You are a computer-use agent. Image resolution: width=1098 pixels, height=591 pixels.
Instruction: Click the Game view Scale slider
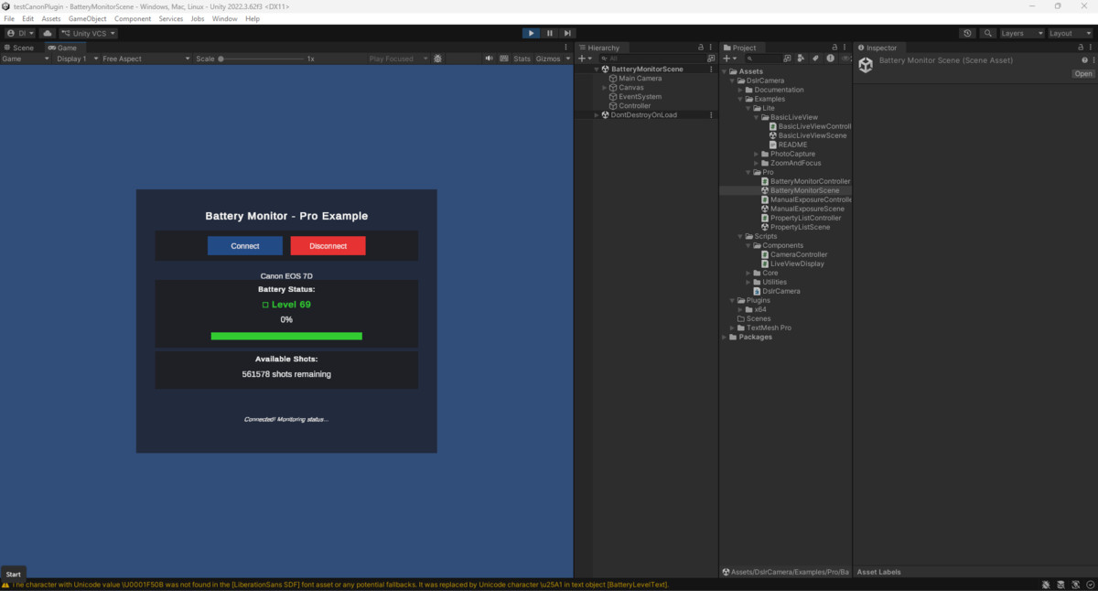coord(263,59)
